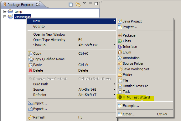Open the New submenu entry
This screenshot has width=181, height=121.
(72, 21)
